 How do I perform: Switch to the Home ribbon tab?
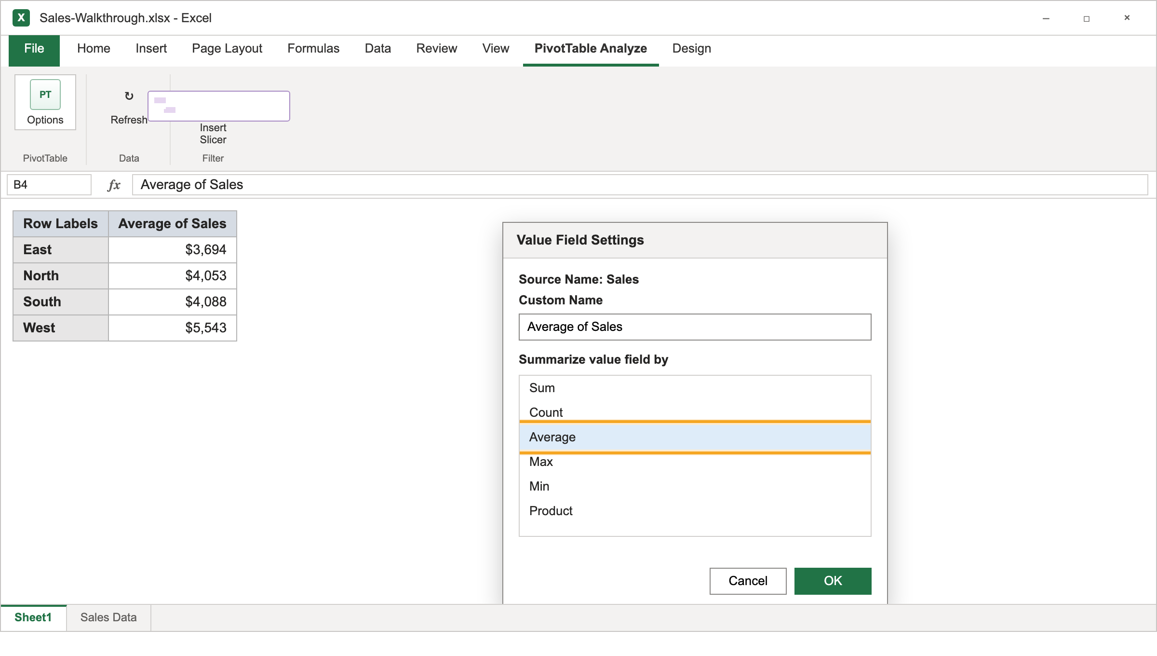coord(94,49)
